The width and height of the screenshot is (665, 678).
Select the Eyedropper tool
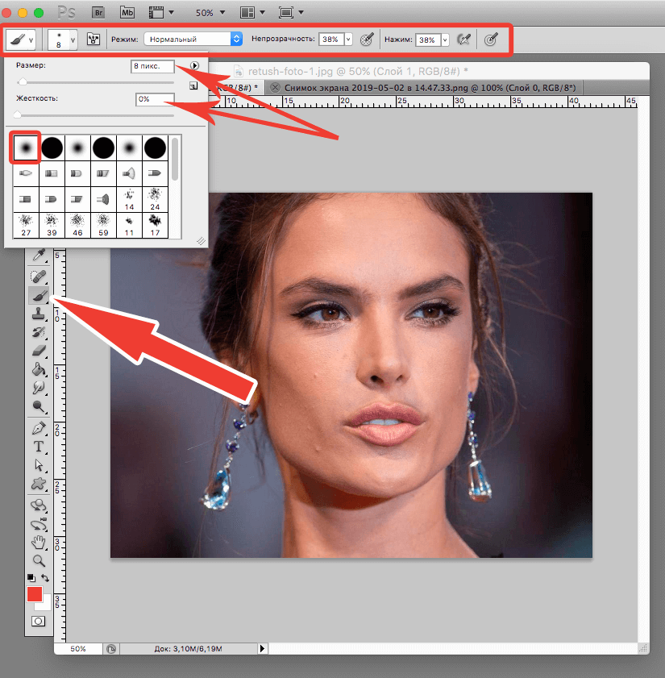[x=39, y=255]
